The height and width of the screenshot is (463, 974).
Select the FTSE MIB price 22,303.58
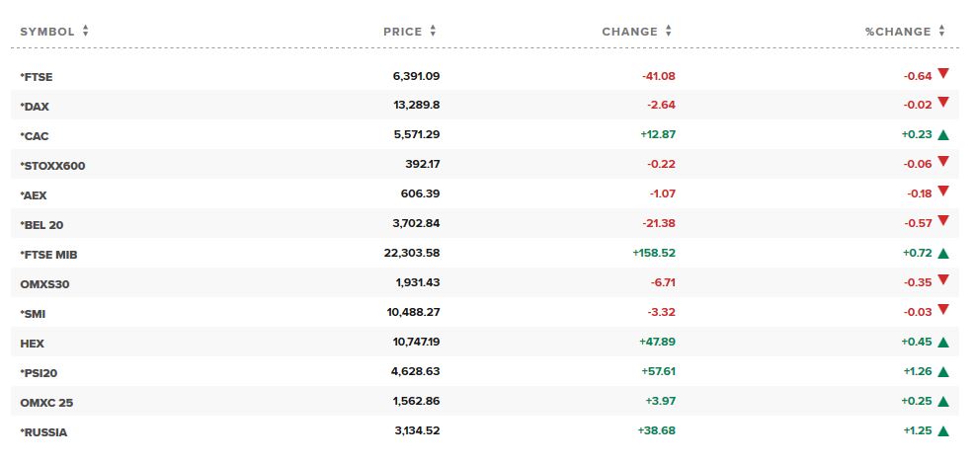tap(413, 254)
